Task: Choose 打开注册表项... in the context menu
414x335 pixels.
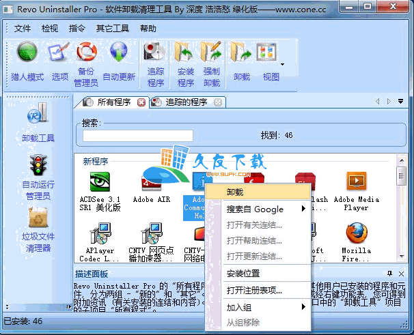Action: (x=258, y=291)
